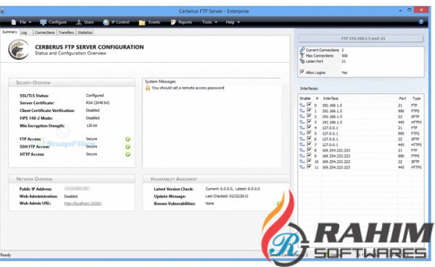Switch to the Statistics tab
Viewport: 435px width, 267px height.
click(85, 33)
